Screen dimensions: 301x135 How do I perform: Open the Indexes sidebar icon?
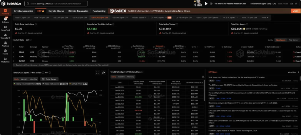pyautogui.click(x=5, y=20)
